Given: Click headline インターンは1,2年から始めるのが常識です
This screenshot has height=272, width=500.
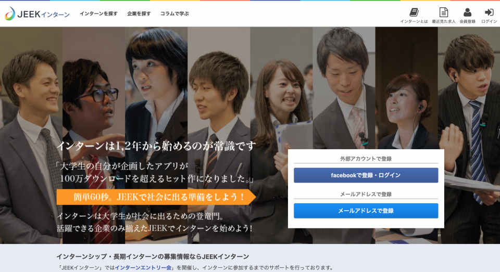Looking at the screenshot, I should click(156, 146).
